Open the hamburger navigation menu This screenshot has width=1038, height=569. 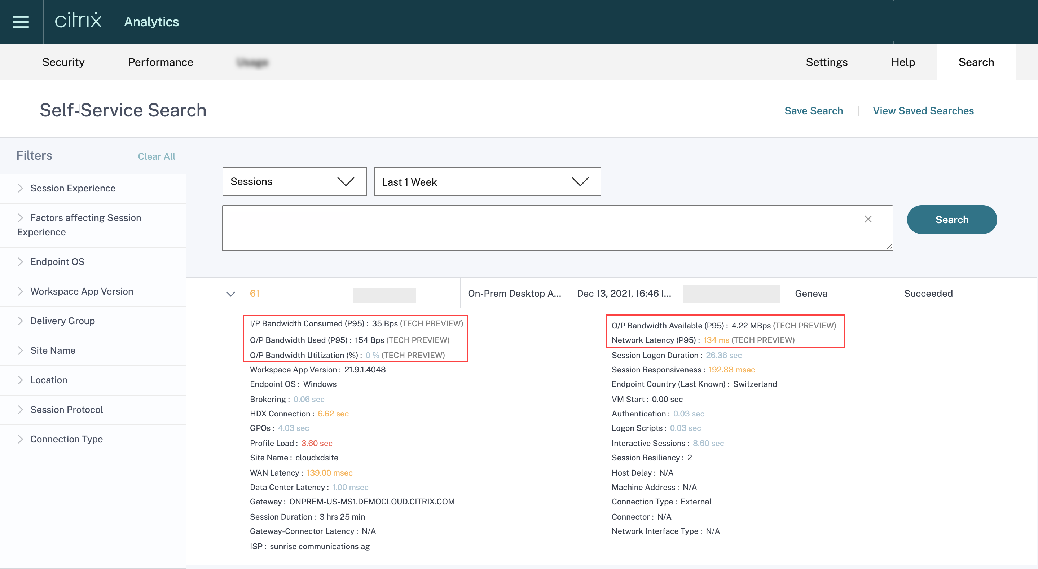click(21, 22)
